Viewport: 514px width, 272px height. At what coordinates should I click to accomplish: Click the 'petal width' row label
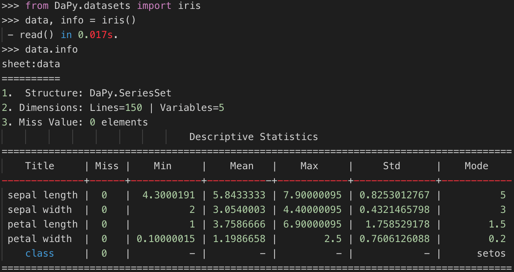pos(40,239)
